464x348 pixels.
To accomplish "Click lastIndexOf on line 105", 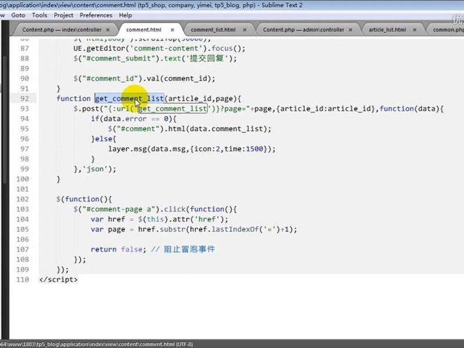I will pos(235,229).
